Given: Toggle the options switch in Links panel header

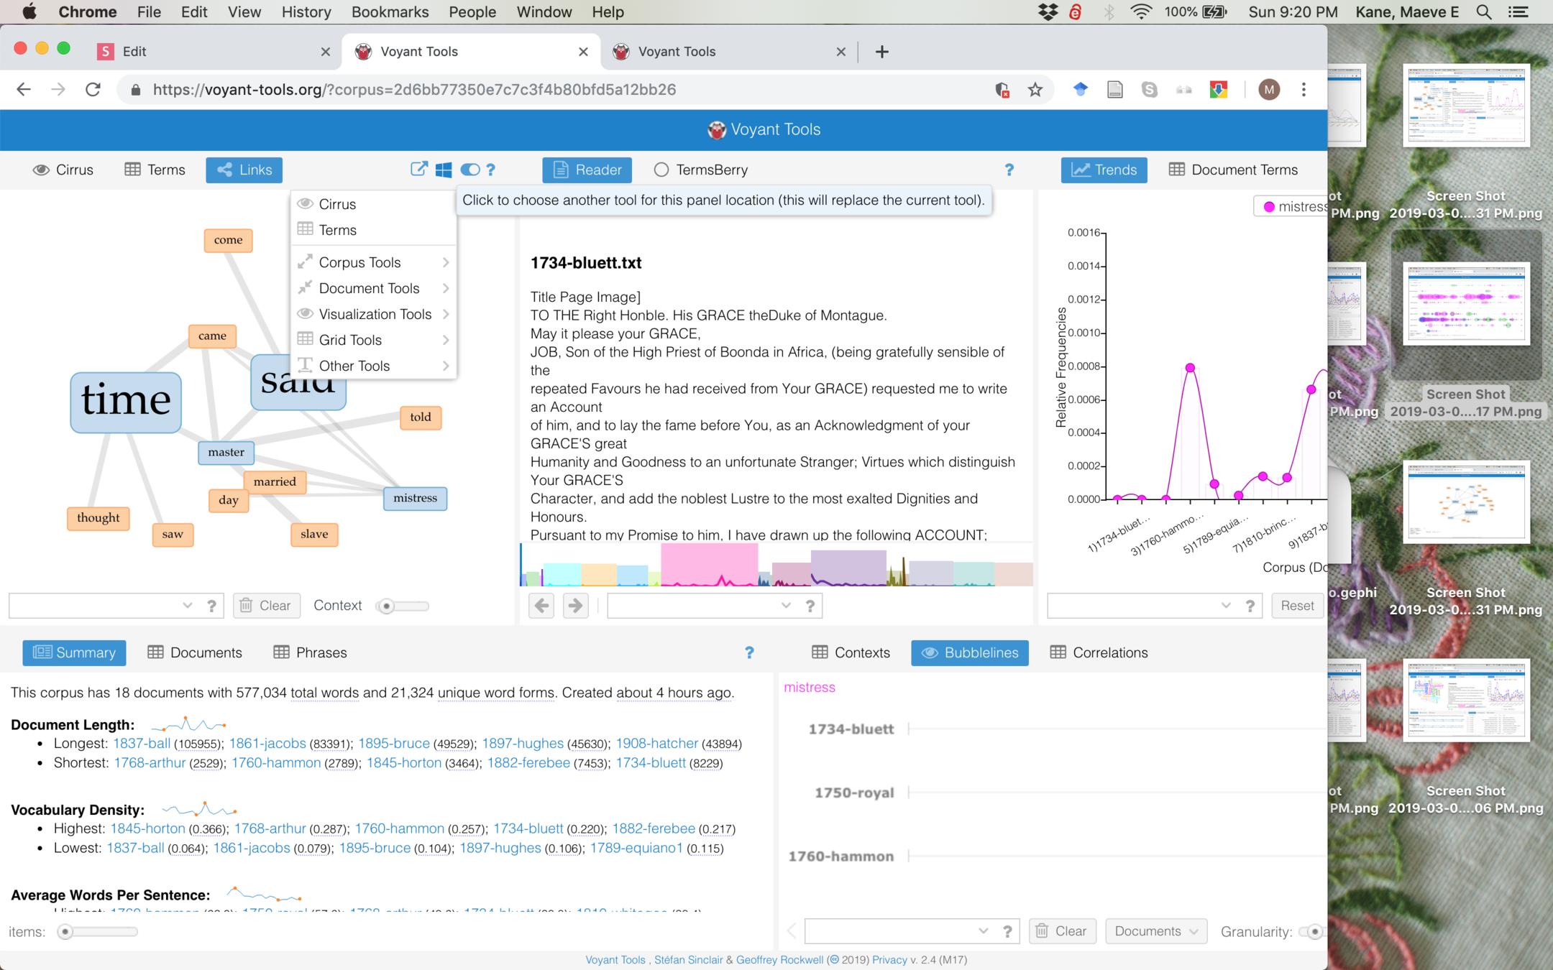Looking at the screenshot, I should pos(469,170).
